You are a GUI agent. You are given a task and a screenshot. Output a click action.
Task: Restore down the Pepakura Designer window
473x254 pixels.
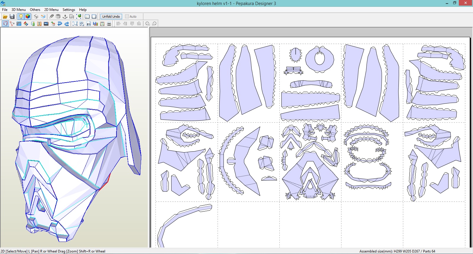pyautogui.click(x=455, y=3)
